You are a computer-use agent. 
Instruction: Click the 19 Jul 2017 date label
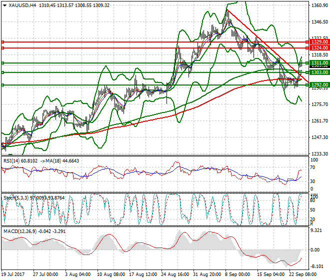[x=13, y=274]
